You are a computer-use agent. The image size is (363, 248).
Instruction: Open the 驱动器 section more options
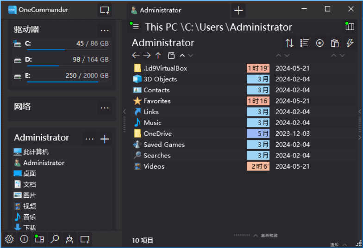[105, 30]
